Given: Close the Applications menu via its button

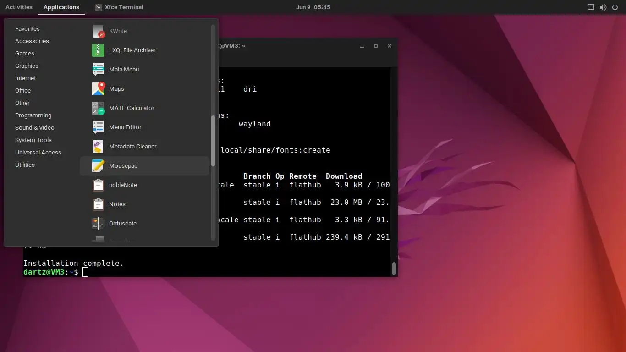Looking at the screenshot, I should click(x=61, y=7).
